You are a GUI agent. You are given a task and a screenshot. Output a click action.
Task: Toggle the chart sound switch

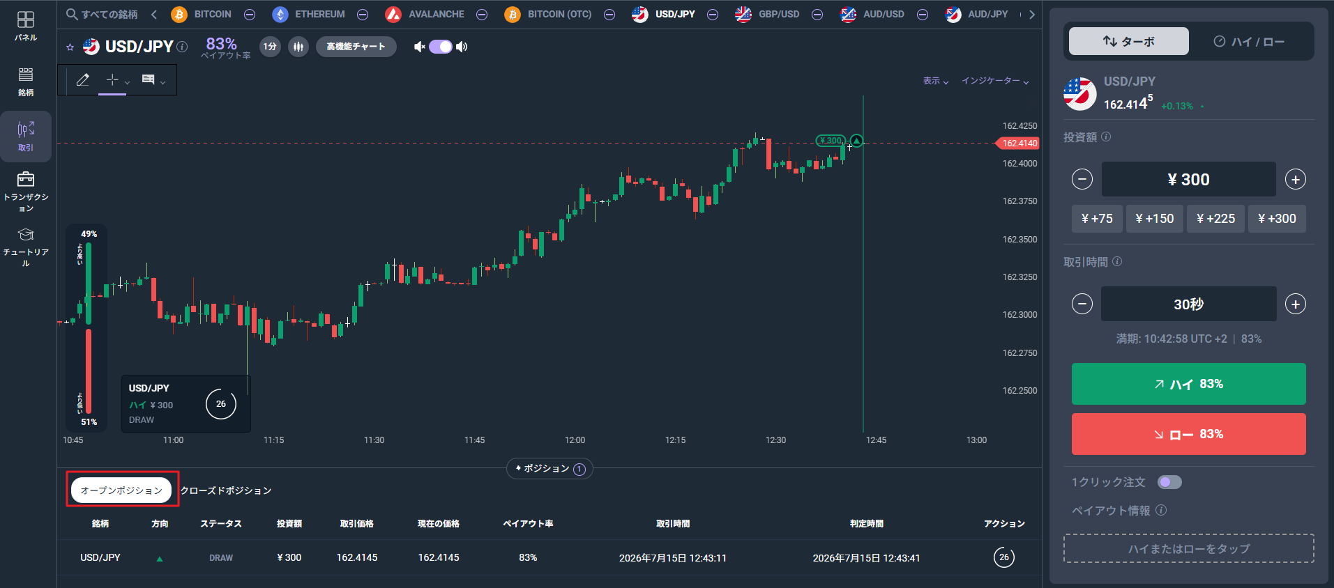441,47
